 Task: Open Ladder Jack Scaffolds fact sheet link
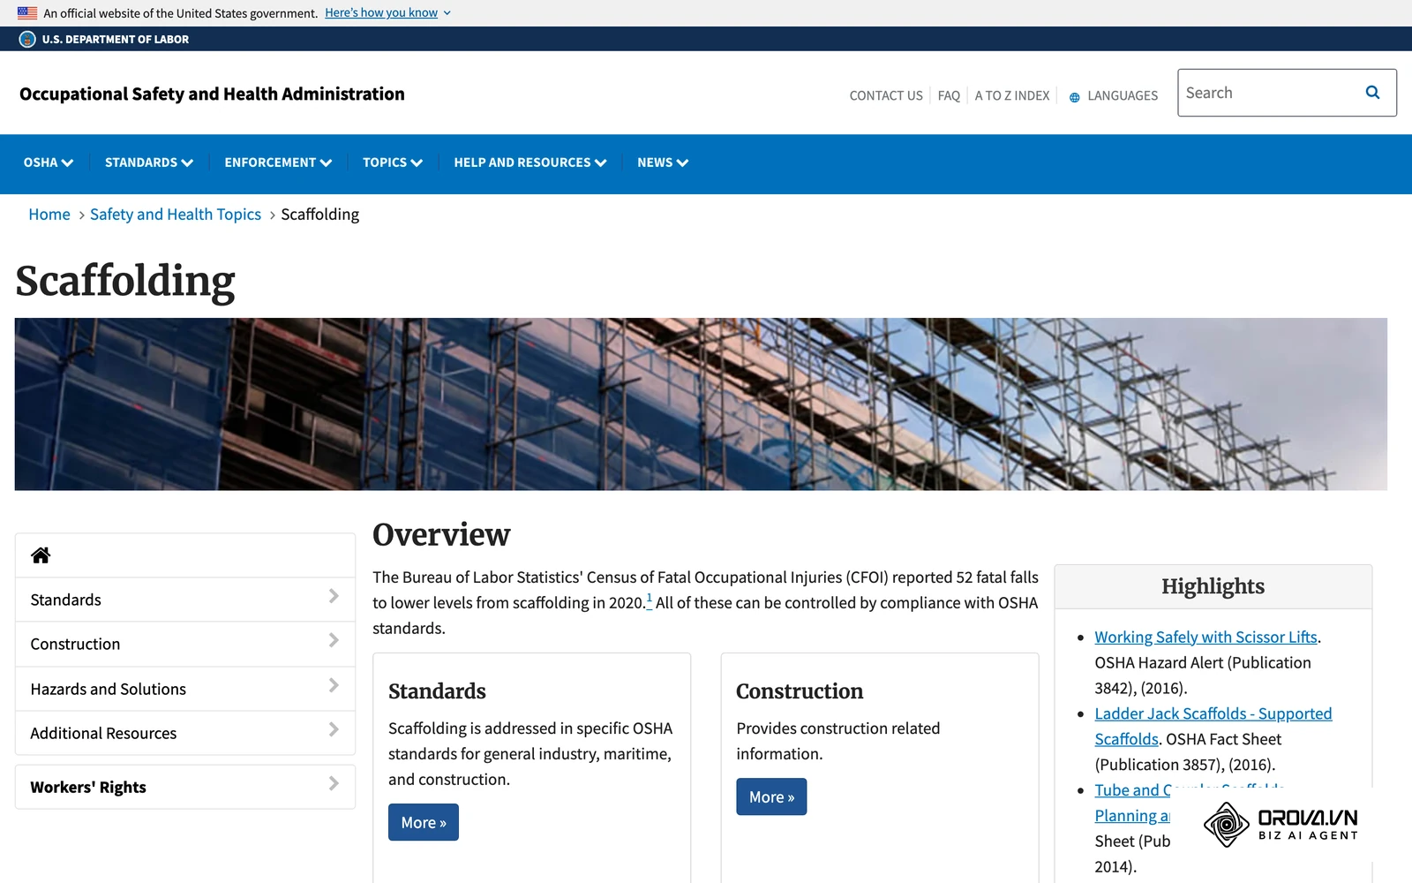[1213, 726]
